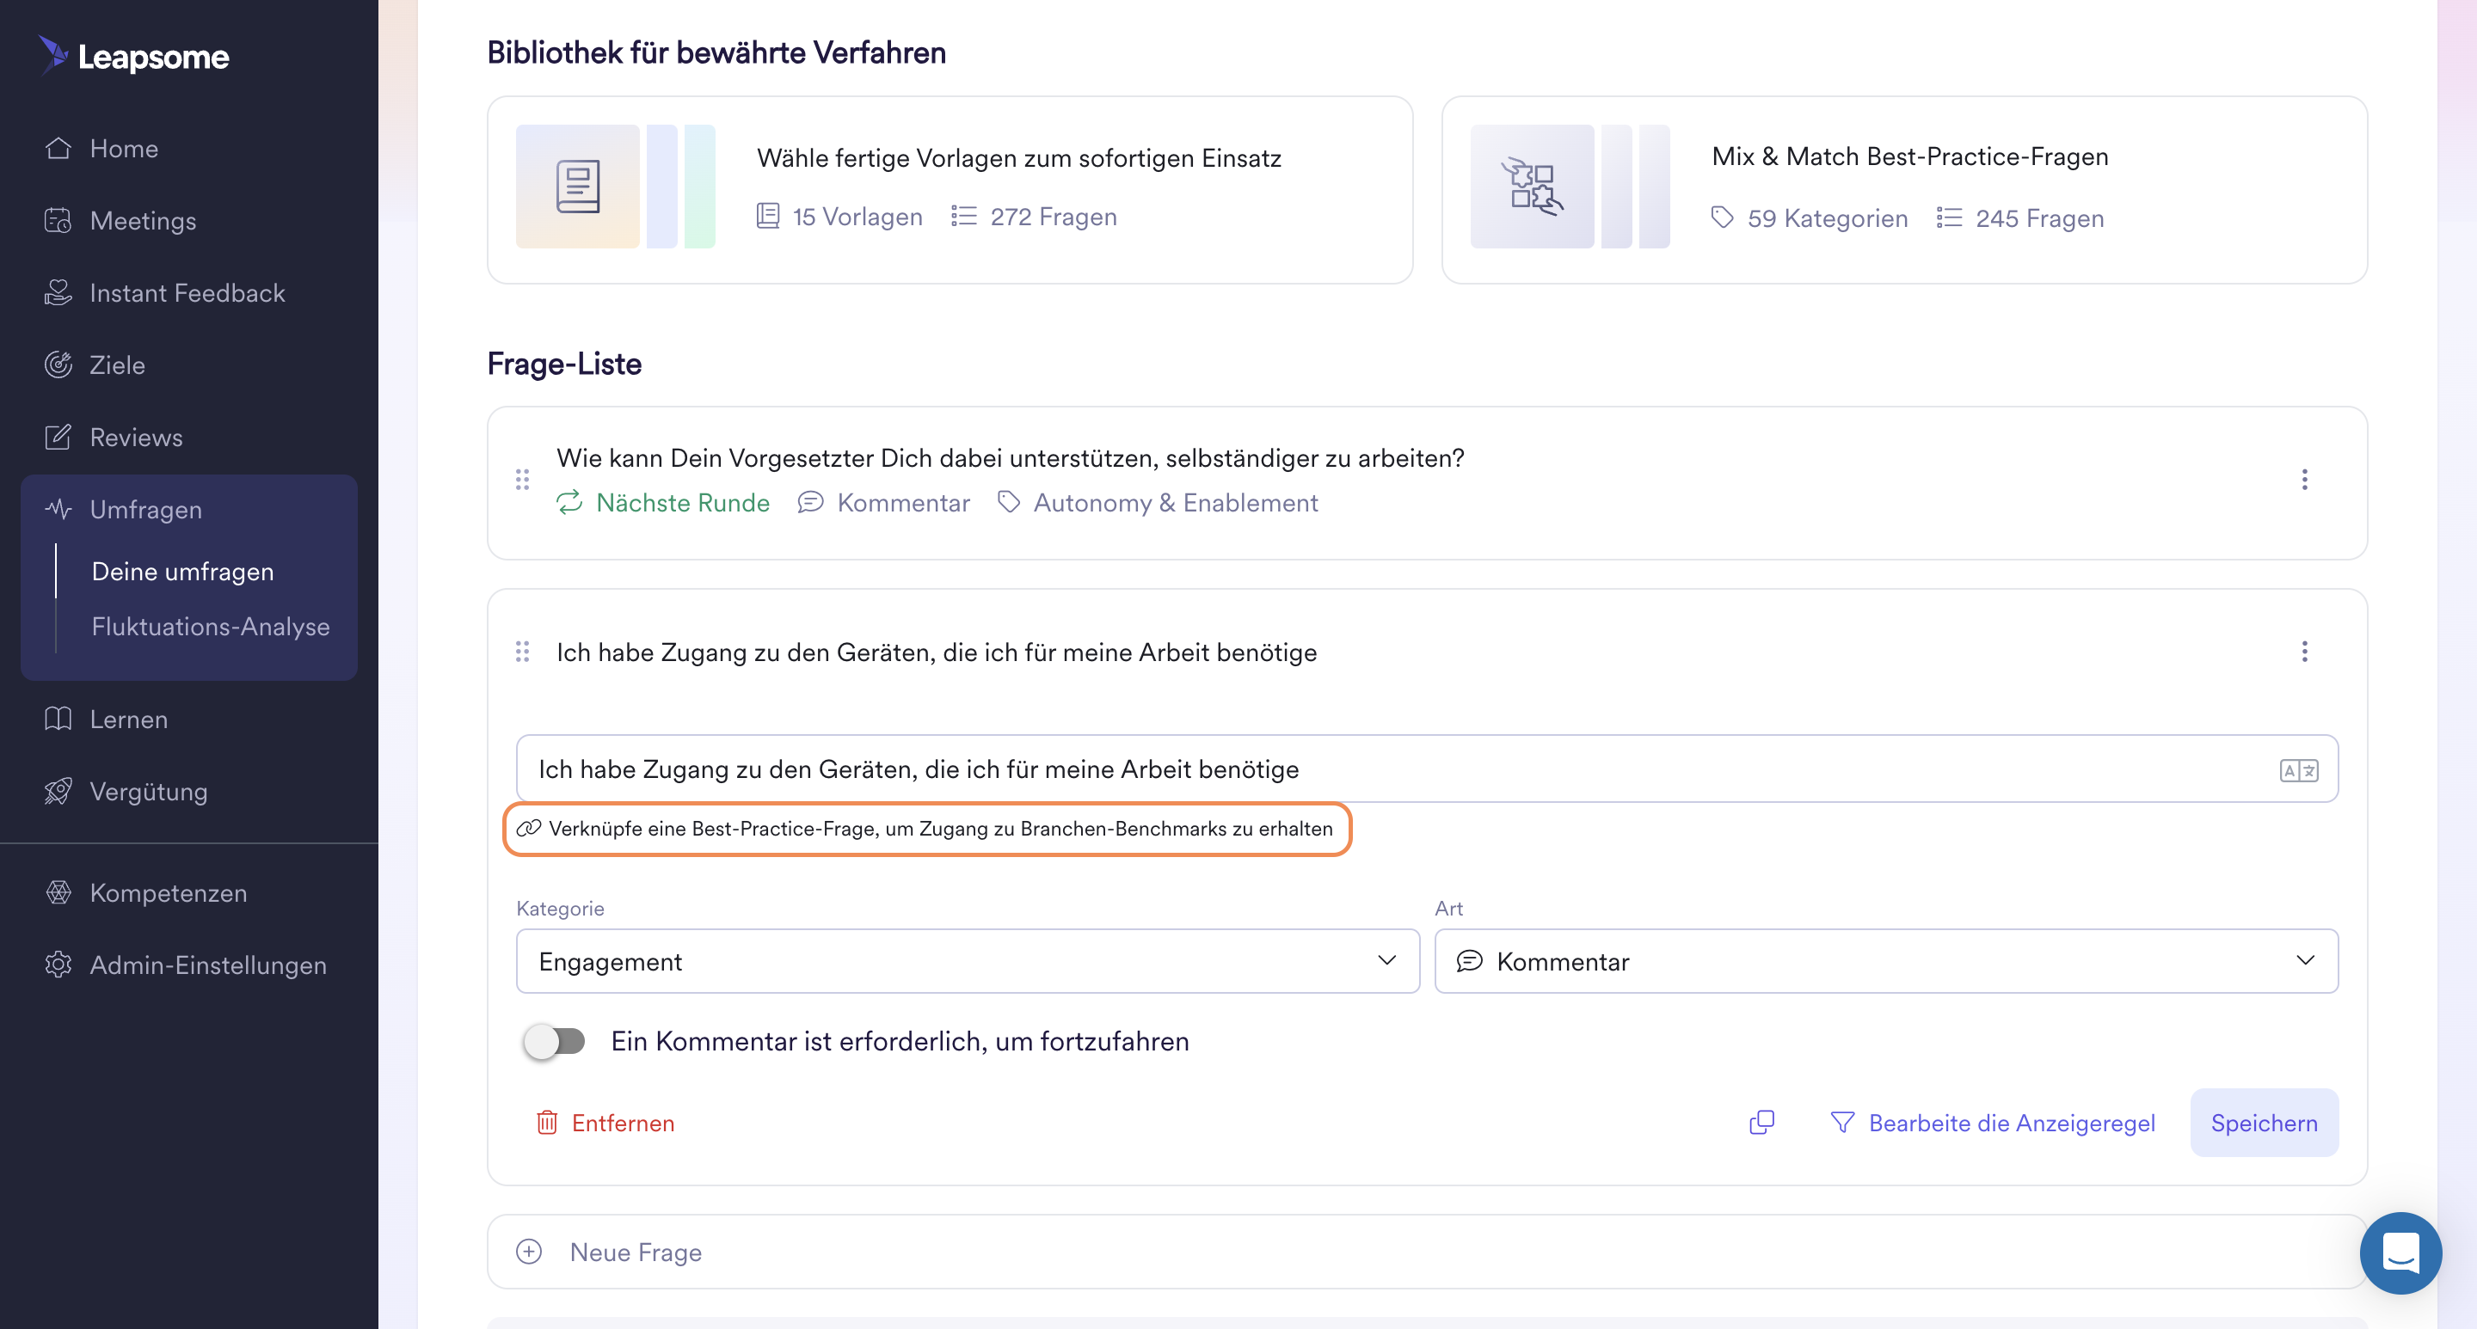Screen dimensions: 2477x1329
Task: Click the duplicate question icon
Action: 1761,1123
